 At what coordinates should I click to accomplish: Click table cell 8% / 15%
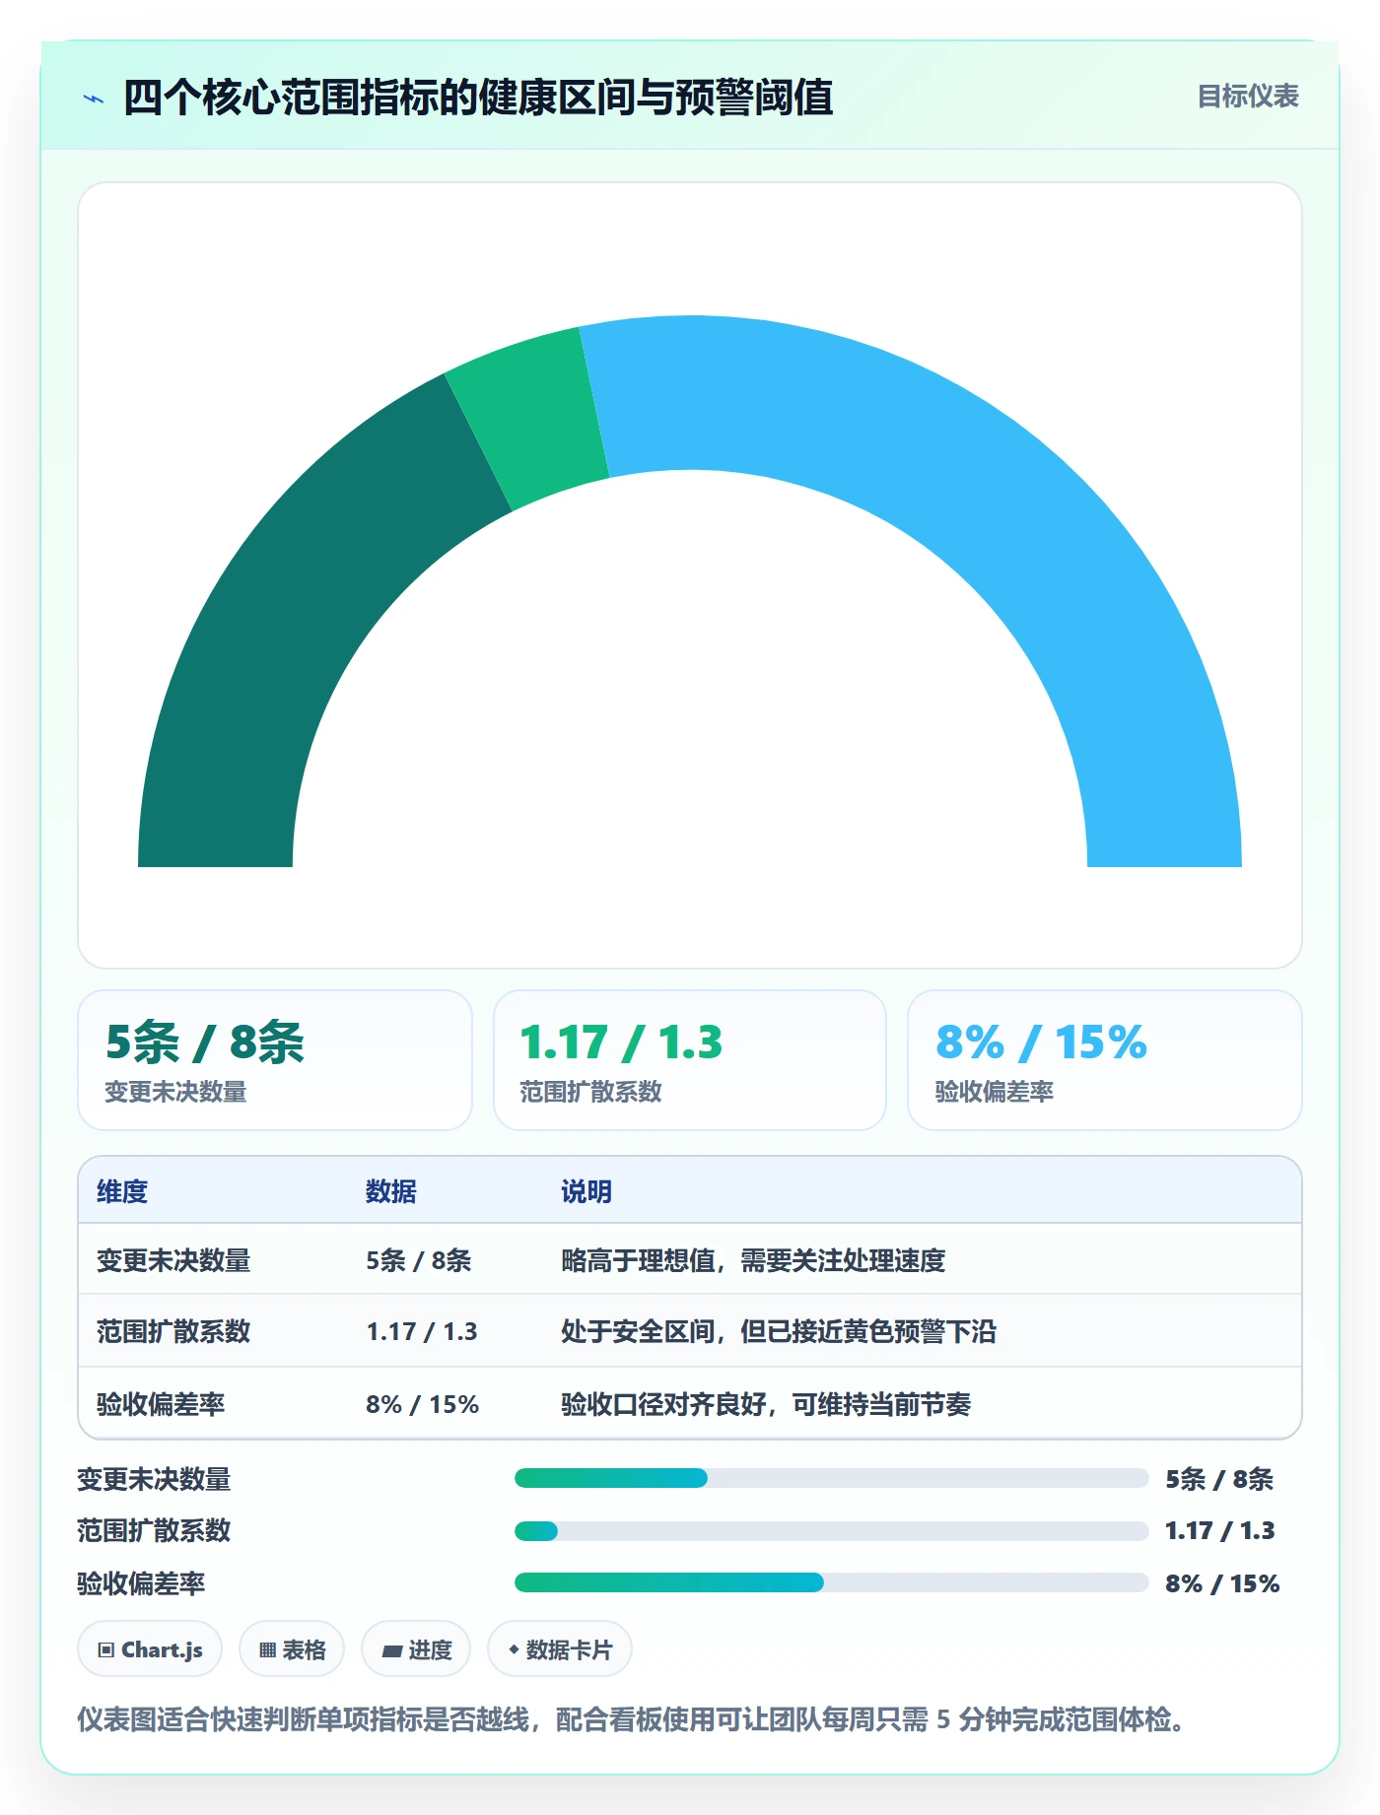[422, 1404]
